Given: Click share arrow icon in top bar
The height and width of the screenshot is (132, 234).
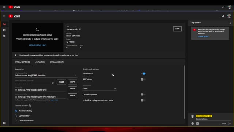Looking at the screenshot, I should coord(223,7).
